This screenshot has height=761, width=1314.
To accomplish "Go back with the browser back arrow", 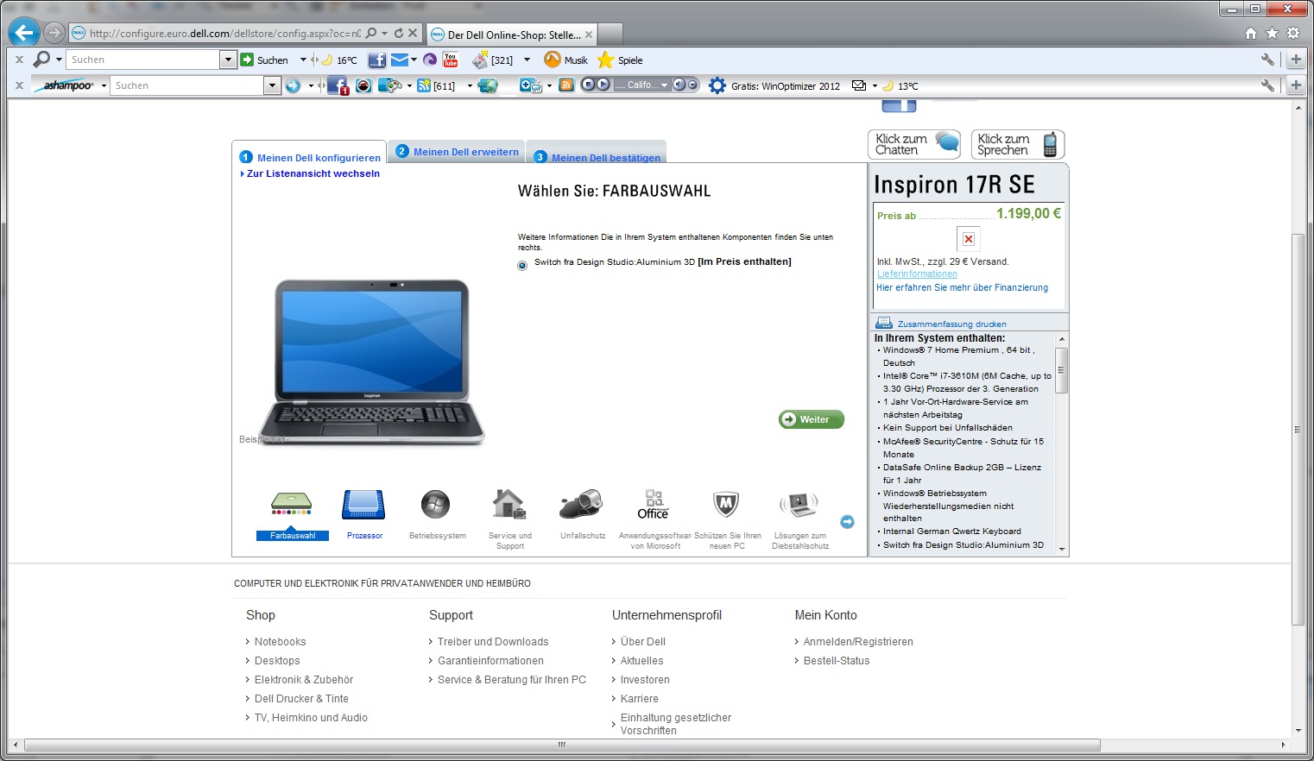I will pyautogui.click(x=24, y=33).
